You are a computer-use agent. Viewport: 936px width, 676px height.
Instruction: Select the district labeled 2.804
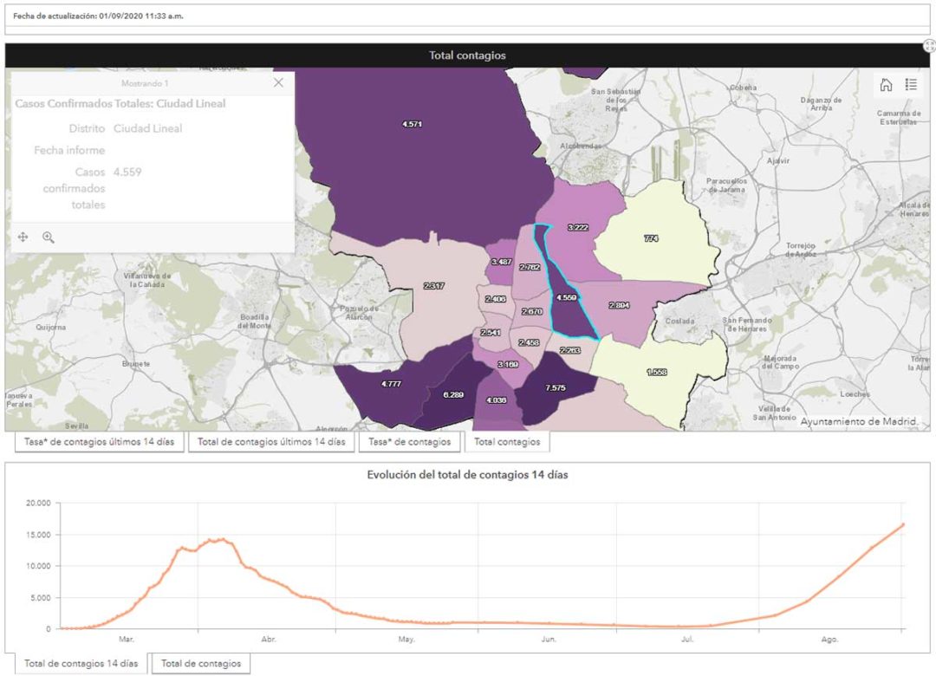619,305
